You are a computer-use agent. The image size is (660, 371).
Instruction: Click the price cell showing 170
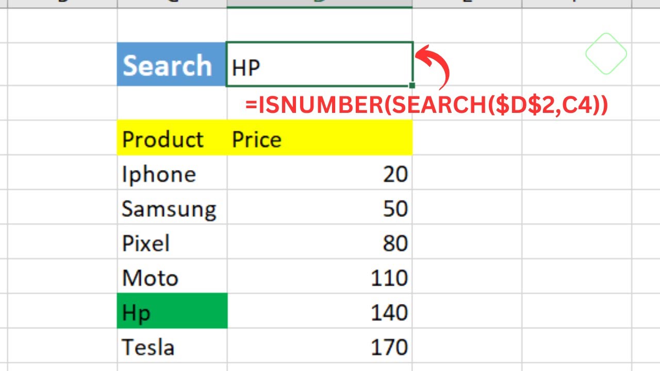click(319, 347)
